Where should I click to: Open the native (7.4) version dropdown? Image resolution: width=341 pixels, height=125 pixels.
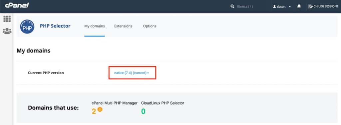click(x=132, y=73)
